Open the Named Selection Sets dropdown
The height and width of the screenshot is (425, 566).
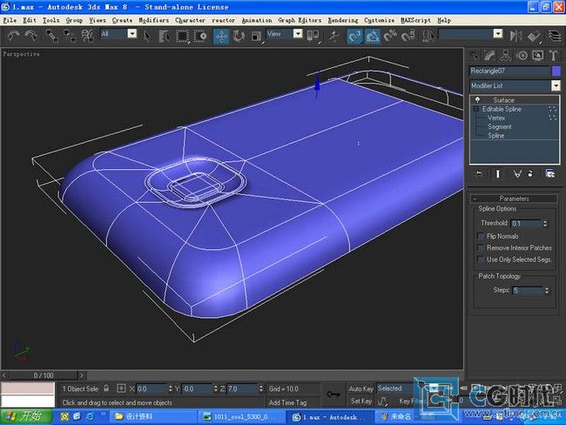click(498, 34)
